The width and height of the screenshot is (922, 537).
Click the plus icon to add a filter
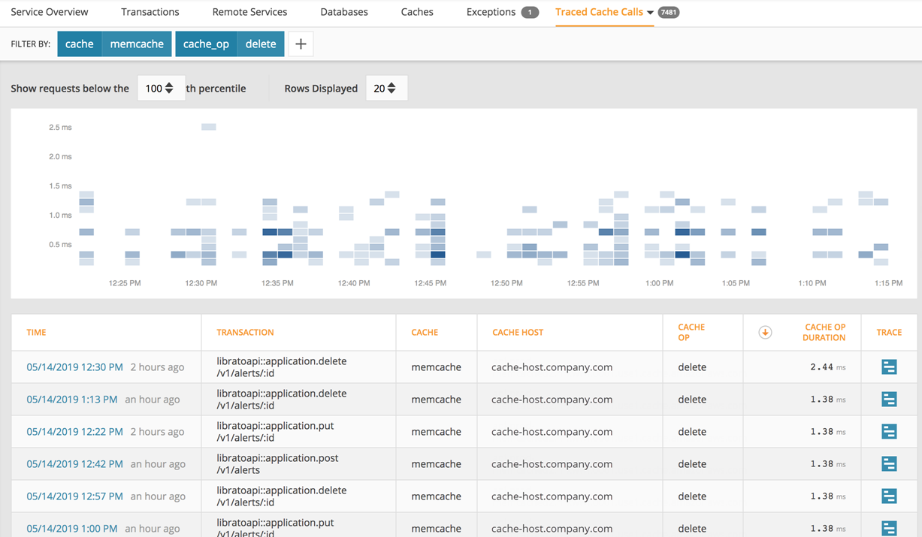pos(301,44)
